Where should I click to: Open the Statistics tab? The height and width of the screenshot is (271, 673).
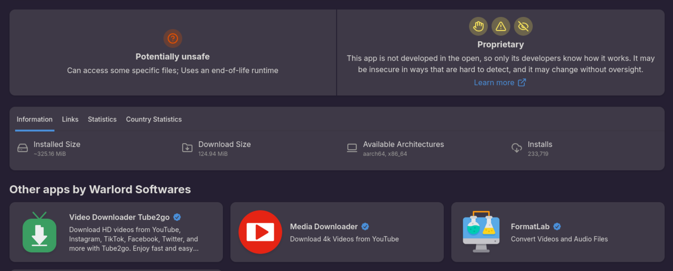click(x=102, y=119)
